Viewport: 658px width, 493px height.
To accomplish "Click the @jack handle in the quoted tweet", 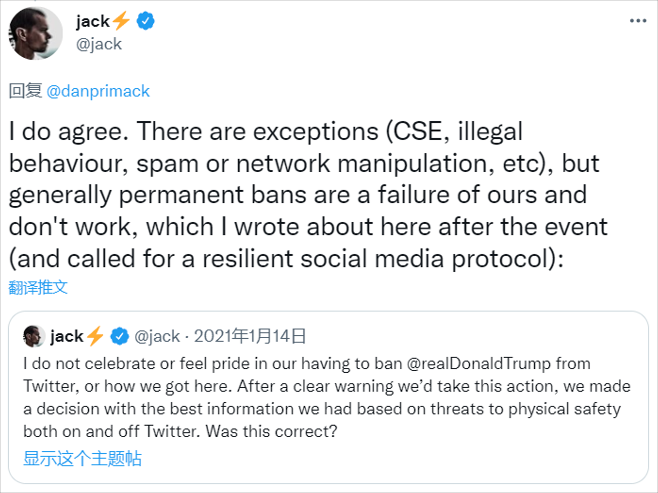I will pyautogui.click(x=157, y=336).
